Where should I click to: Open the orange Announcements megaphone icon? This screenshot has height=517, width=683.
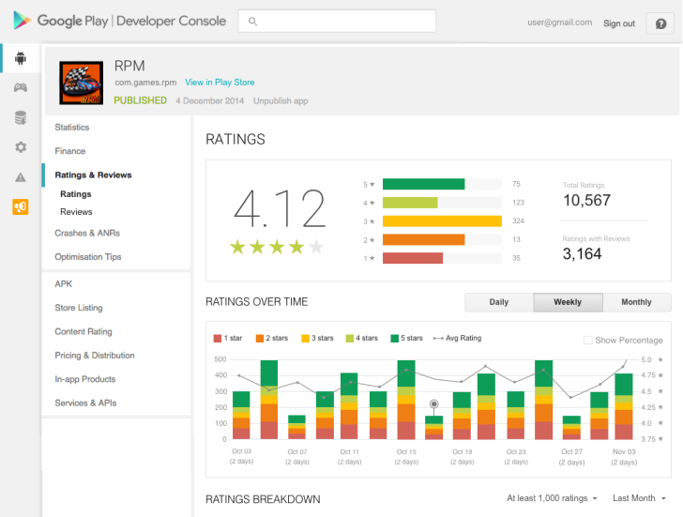(x=21, y=206)
